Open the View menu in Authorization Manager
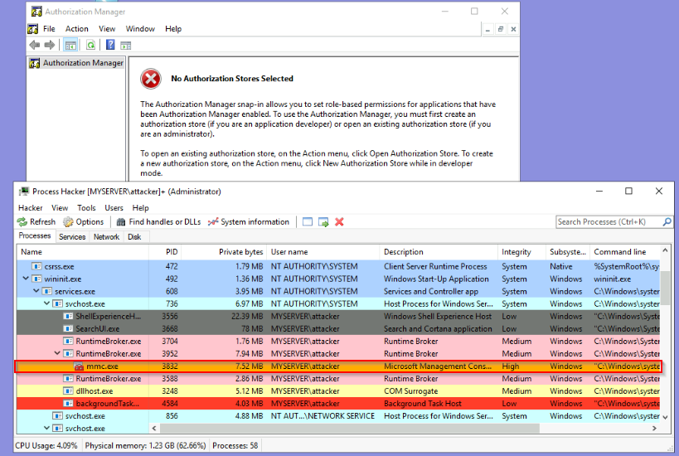This screenshot has width=679, height=456. pyautogui.click(x=107, y=28)
